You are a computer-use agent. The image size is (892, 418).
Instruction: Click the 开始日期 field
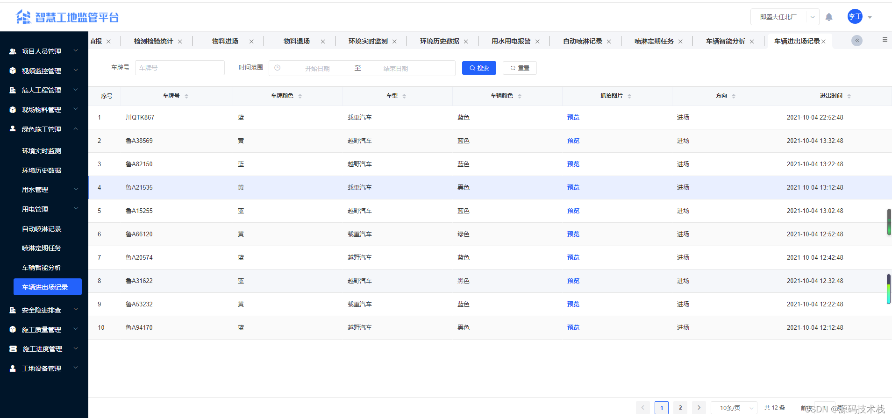click(318, 68)
